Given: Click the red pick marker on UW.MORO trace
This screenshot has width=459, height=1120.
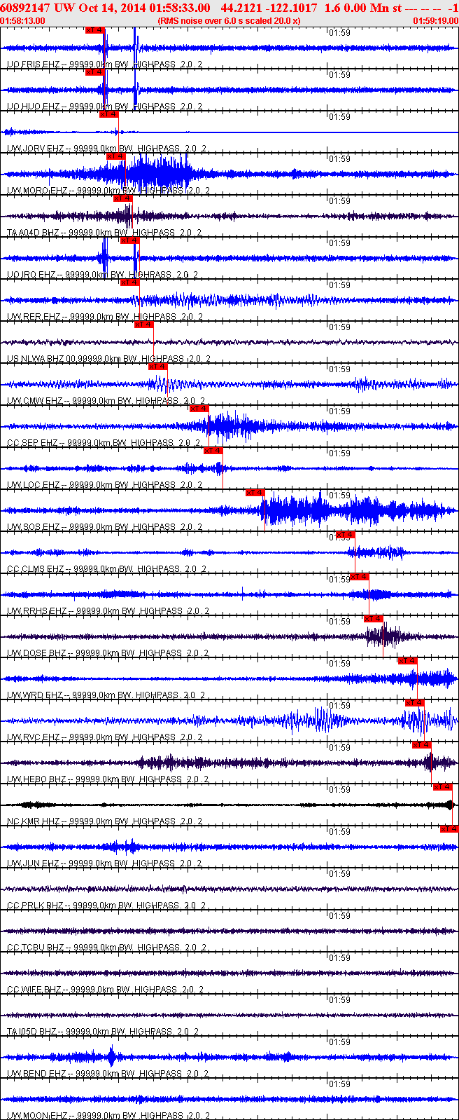Looking at the screenshot, I should tap(115, 156).
